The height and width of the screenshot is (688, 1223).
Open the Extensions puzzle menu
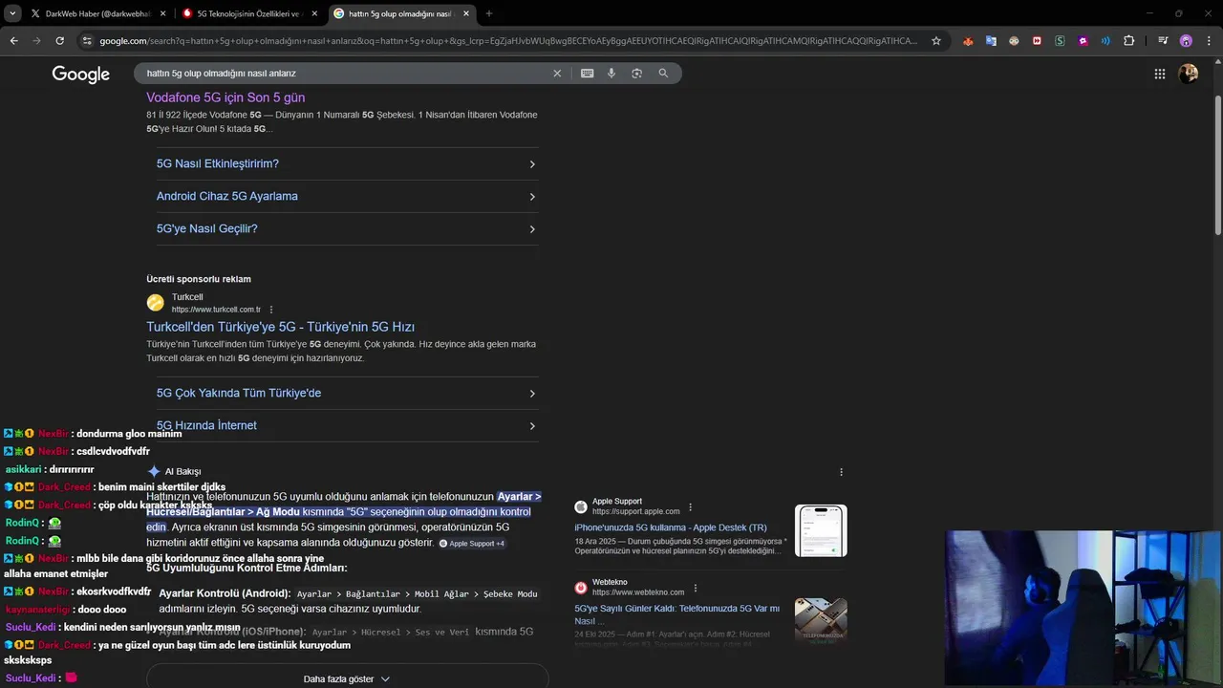point(1128,41)
